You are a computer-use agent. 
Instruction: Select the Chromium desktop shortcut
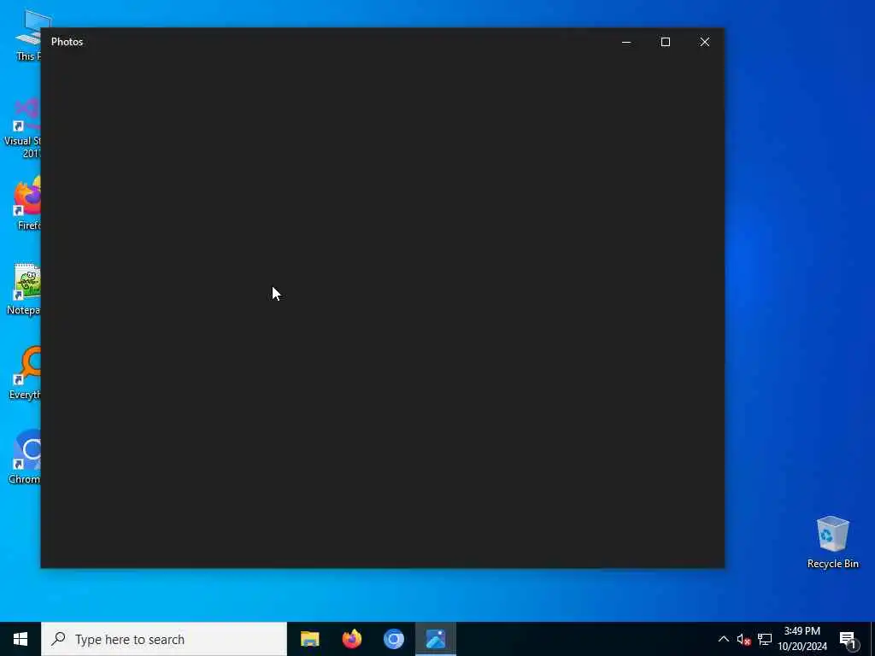(25, 458)
